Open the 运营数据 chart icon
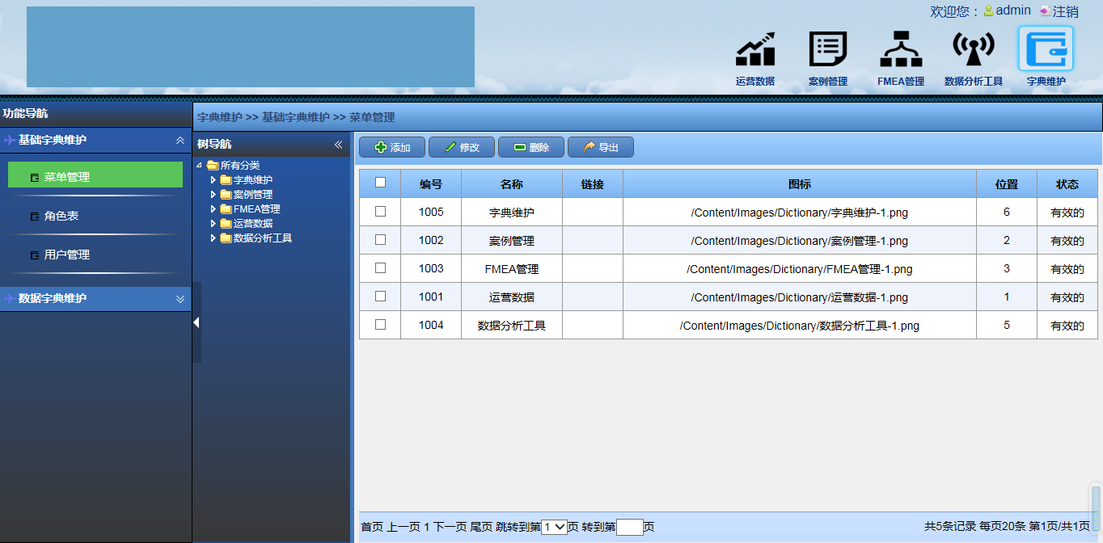This screenshot has height=543, width=1103. click(x=754, y=50)
